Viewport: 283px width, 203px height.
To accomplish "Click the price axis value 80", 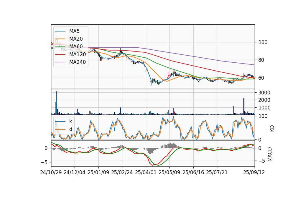I will point(261,60).
